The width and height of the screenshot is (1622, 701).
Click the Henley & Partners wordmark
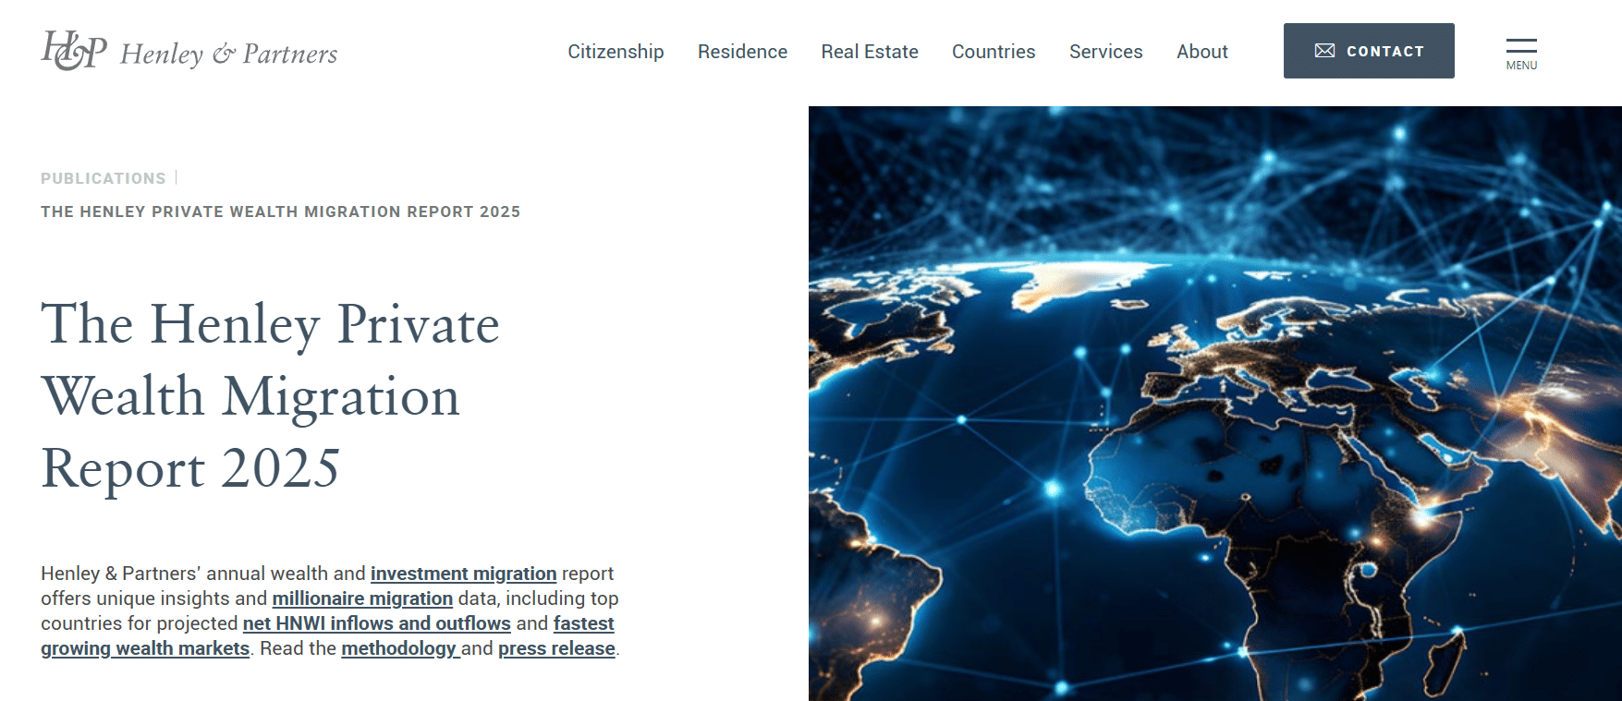tap(229, 54)
